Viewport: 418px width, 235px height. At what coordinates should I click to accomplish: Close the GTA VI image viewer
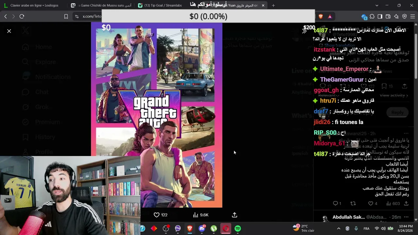pyautogui.click(x=9, y=31)
